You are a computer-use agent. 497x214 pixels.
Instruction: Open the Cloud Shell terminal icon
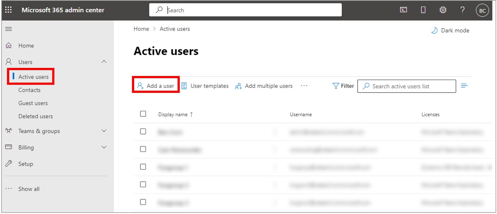point(403,10)
